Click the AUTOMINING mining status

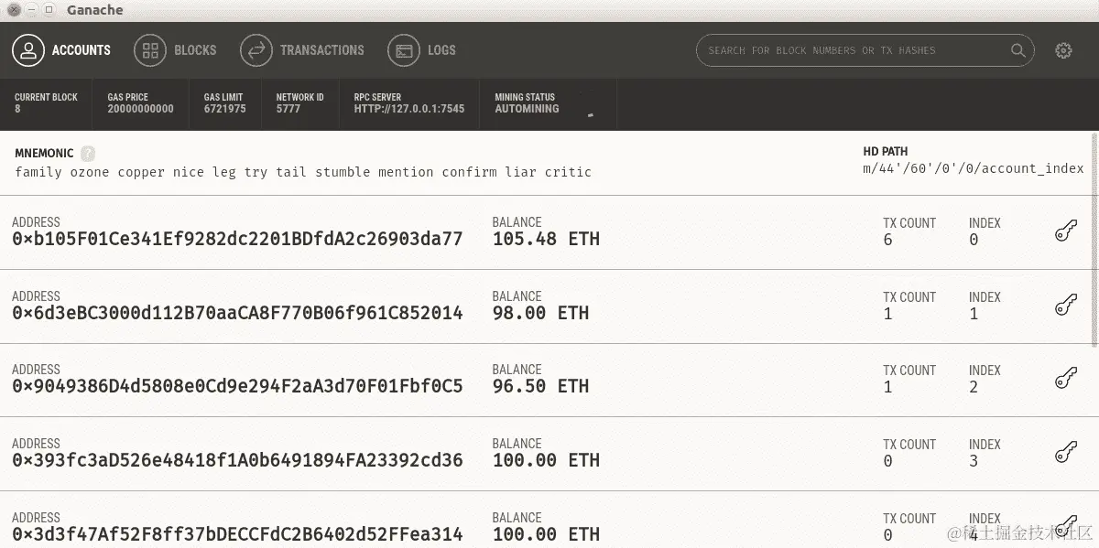click(x=527, y=109)
